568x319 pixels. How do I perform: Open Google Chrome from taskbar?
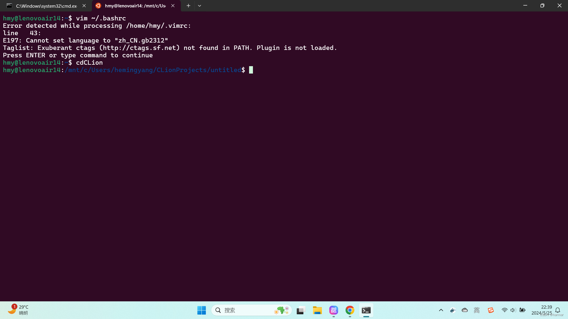pos(350,310)
